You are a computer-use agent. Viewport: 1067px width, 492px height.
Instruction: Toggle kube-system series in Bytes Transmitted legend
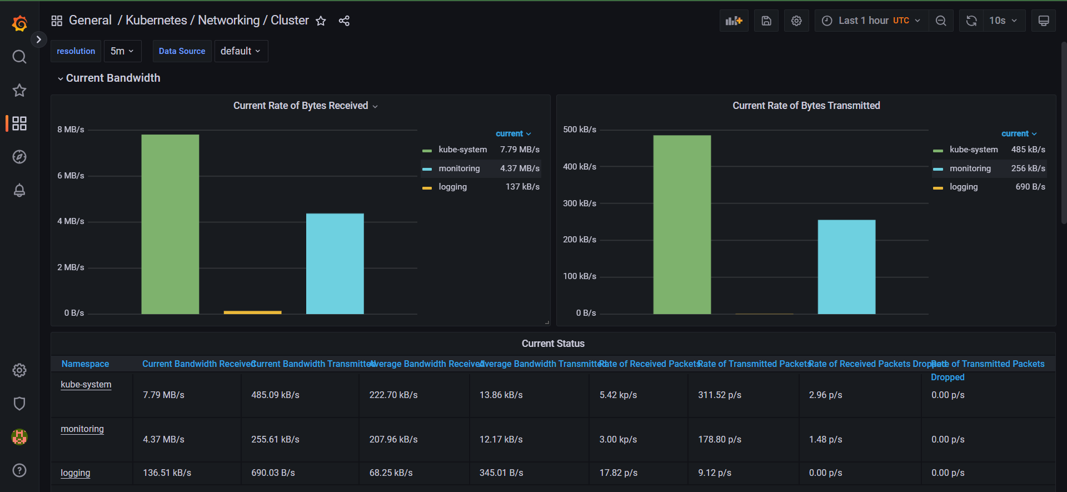point(974,150)
